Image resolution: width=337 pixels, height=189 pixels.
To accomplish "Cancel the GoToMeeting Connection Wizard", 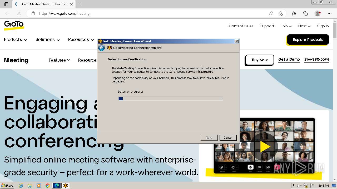I will (x=228, y=138).
